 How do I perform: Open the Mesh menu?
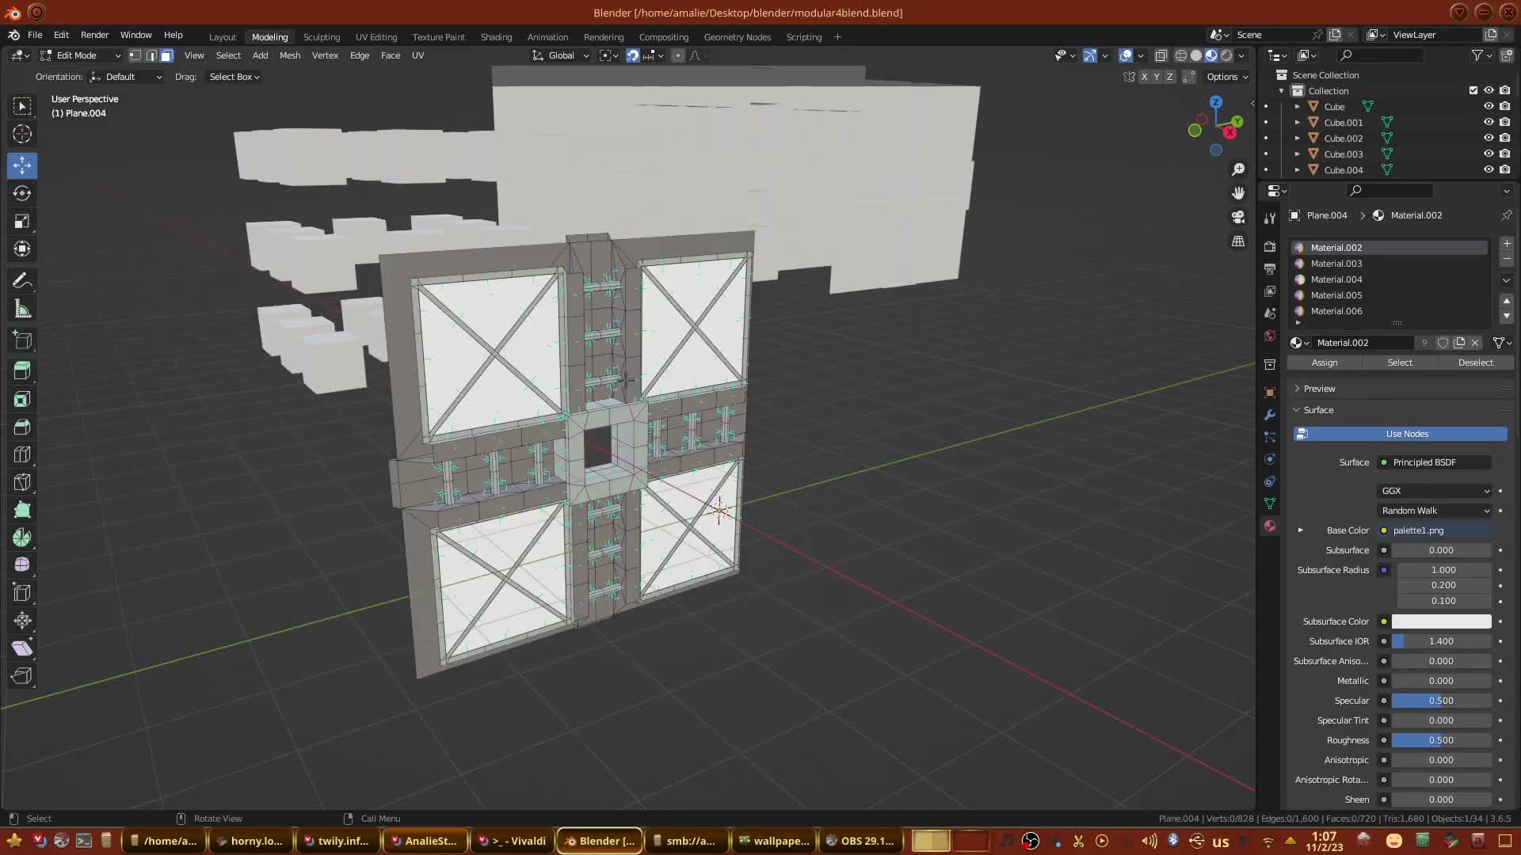290,55
